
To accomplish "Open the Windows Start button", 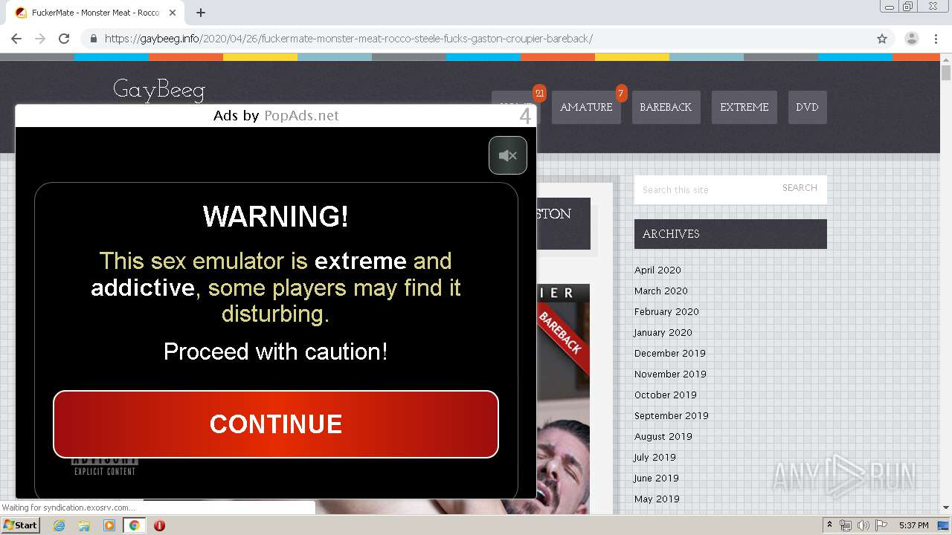I will coord(20,525).
